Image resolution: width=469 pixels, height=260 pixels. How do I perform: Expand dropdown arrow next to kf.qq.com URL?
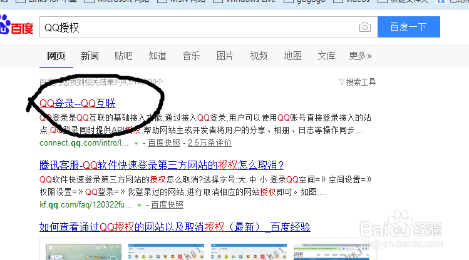click(x=139, y=206)
